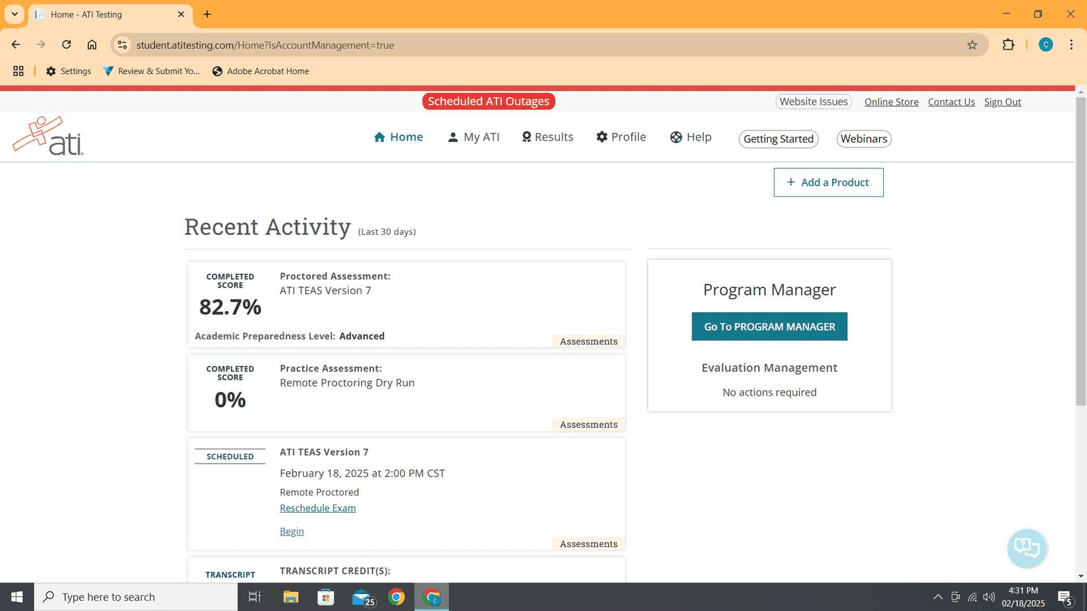The height and width of the screenshot is (611, 1087).
Task: Go to the My ATI menu item
Action: [x=474, y=137]
